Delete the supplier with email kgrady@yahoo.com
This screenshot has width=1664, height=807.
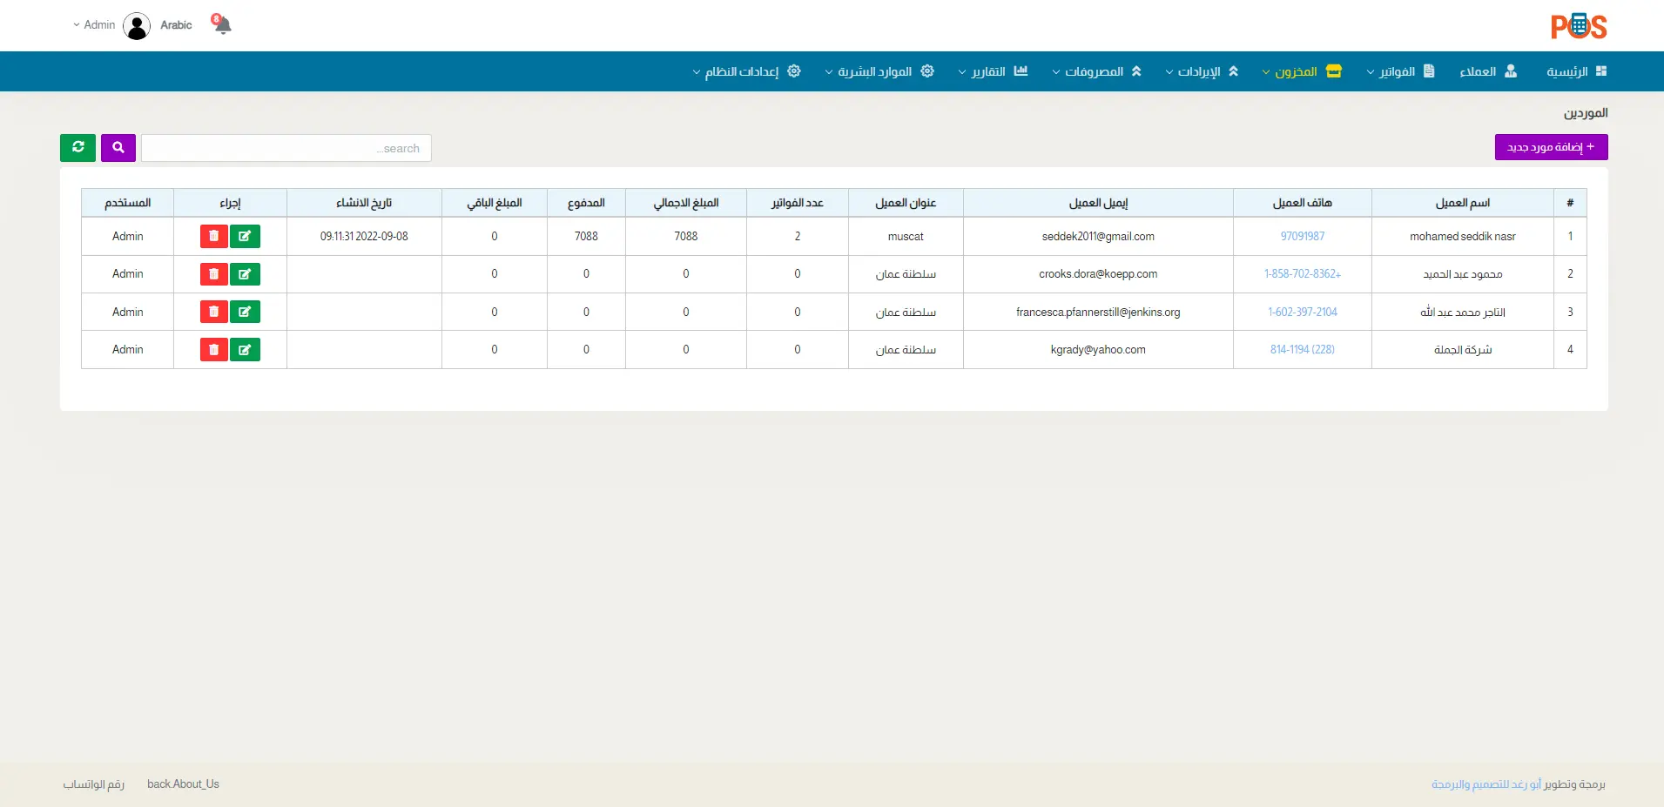pos(213,350)
